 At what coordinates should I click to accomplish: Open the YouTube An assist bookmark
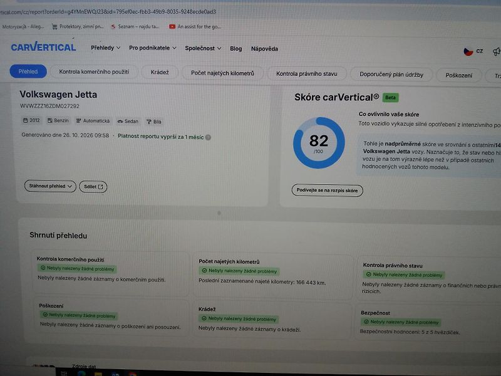(x=195, y=26)
